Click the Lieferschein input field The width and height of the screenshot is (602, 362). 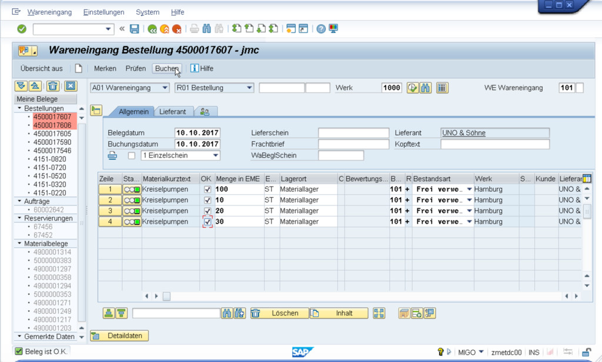point(353,133)
